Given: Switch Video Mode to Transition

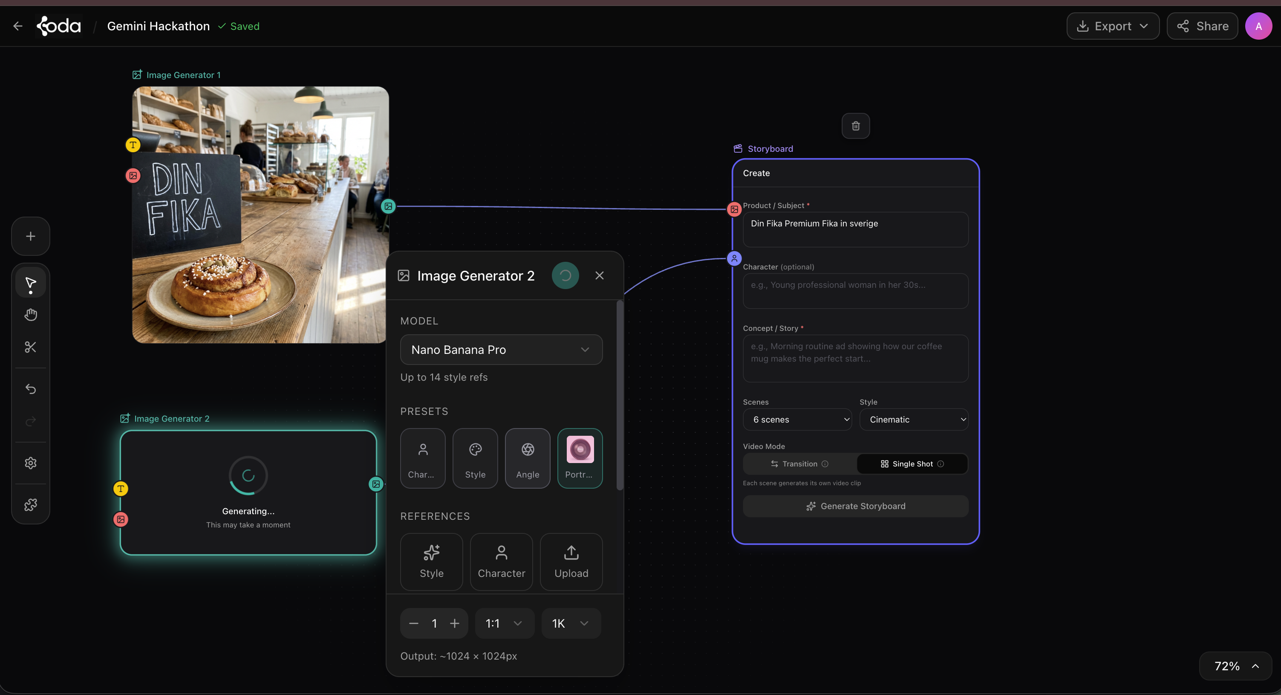Looking at the screenshot, I should point(799,463).
